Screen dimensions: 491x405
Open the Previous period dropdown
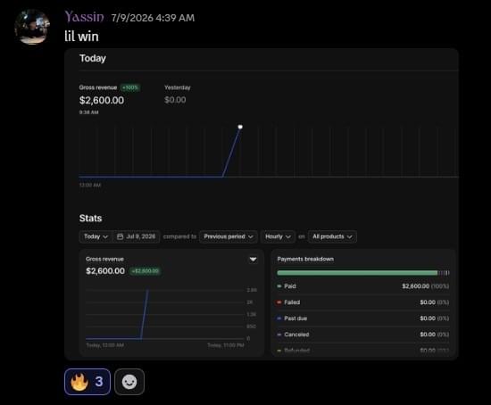coord(229,236)
